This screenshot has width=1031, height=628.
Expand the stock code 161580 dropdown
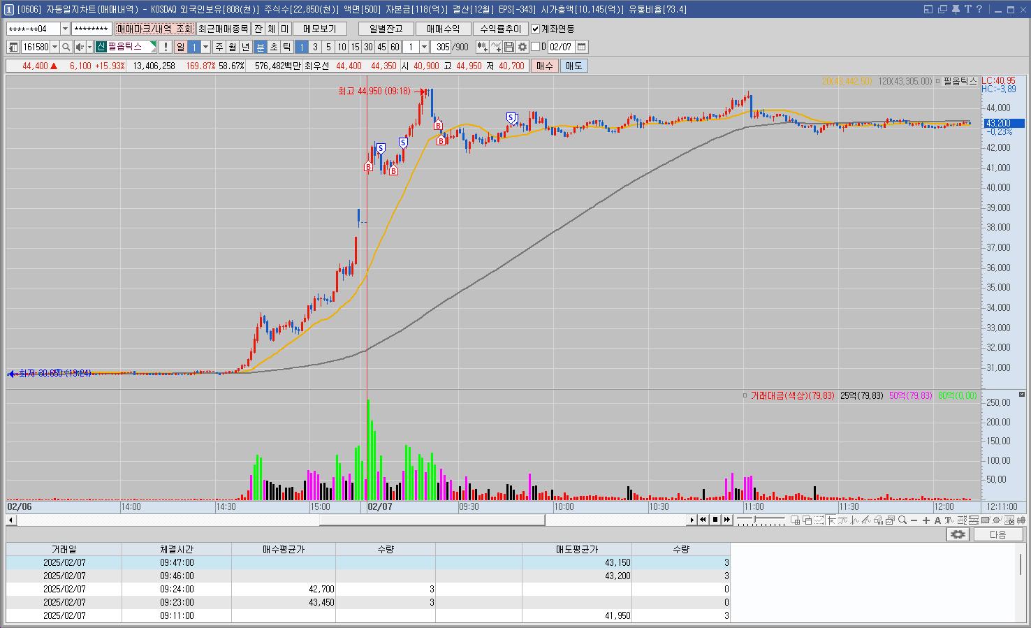[x=54, y=47]
